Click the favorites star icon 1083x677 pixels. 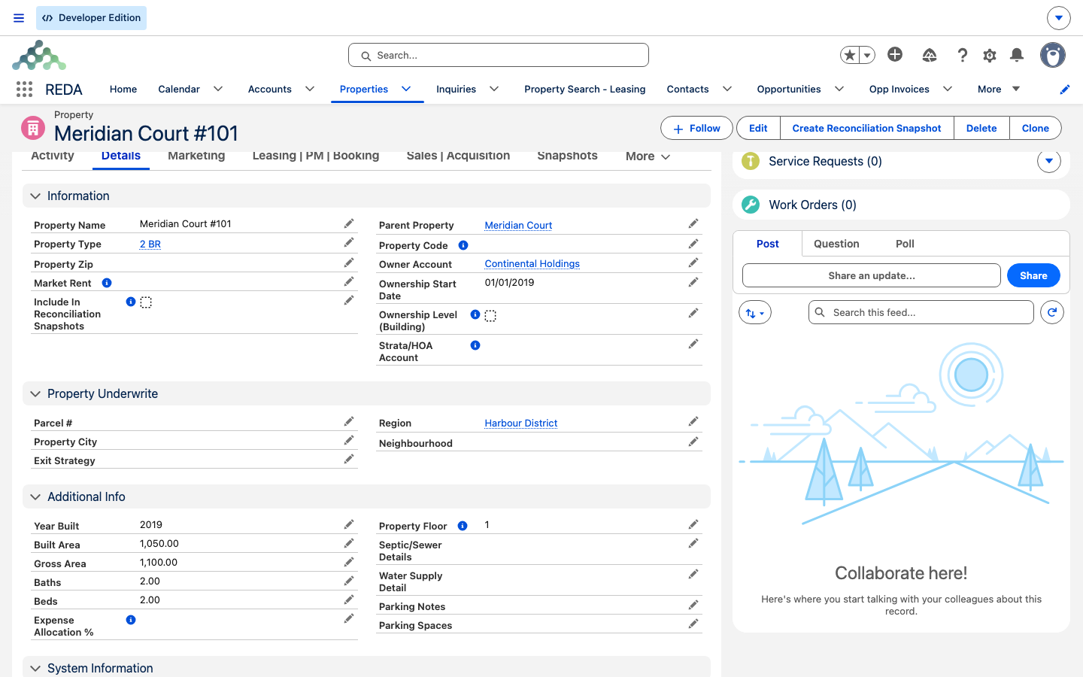pyautogui.click(x=850, y=55)
